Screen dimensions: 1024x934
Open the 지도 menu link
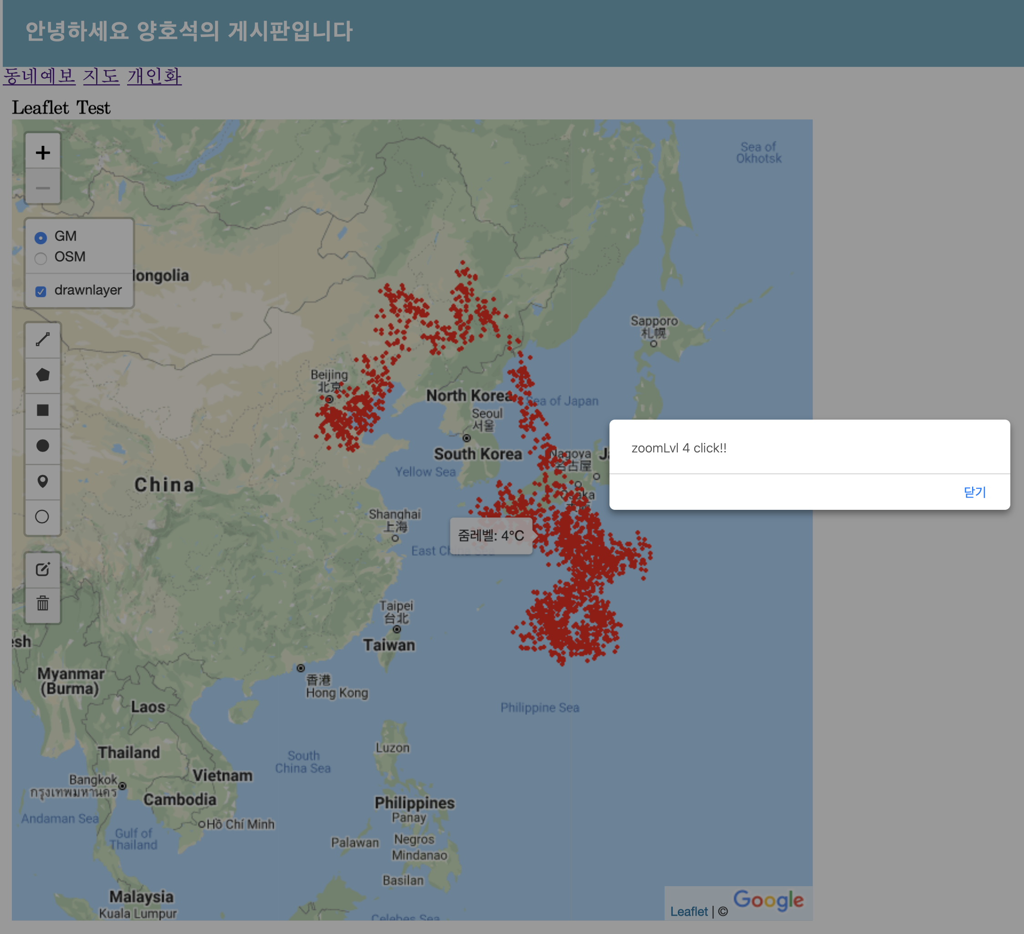[101, 76]
